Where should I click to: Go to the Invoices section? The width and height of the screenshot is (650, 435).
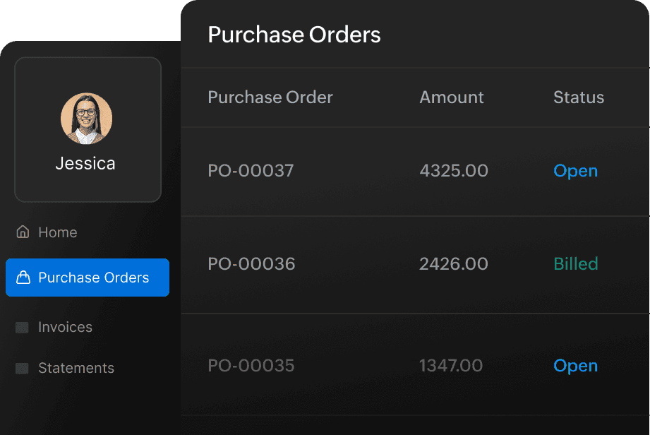[x=65, y=327]
